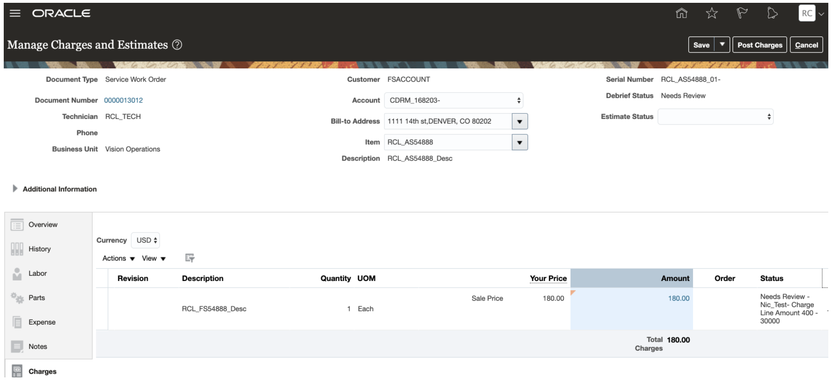Screen dimensions: 833x383
Task: Open the Save button dropdown arrow
Action: [722, 44]
